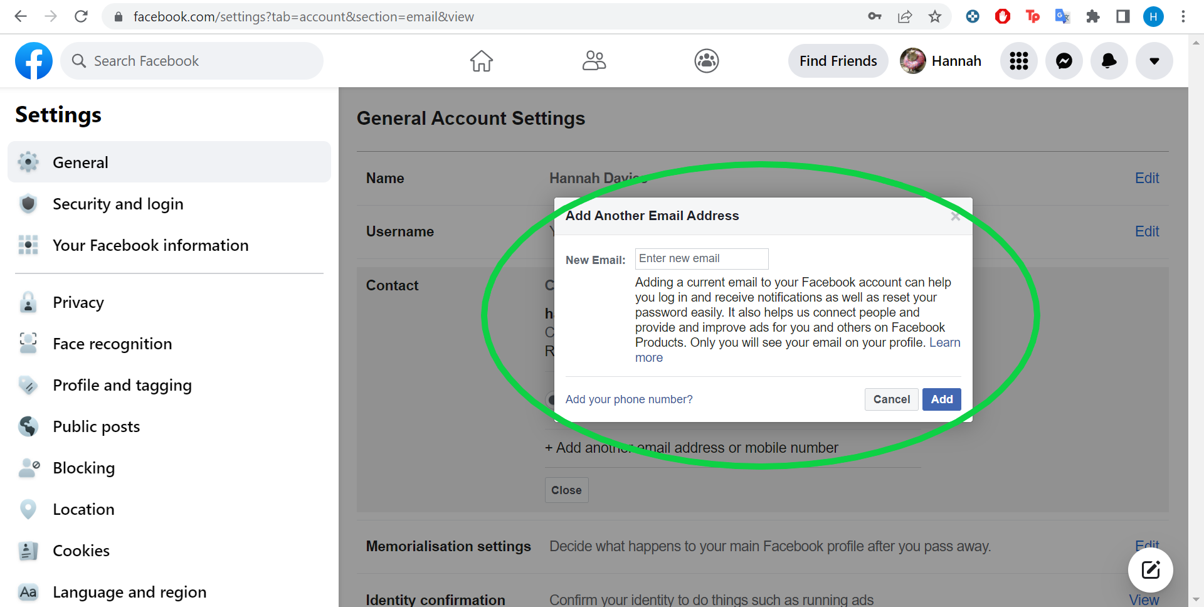Click the Search Facebook field
Image resolution: width=1204 pixels, height=607 pixels.
click(192, 61)
